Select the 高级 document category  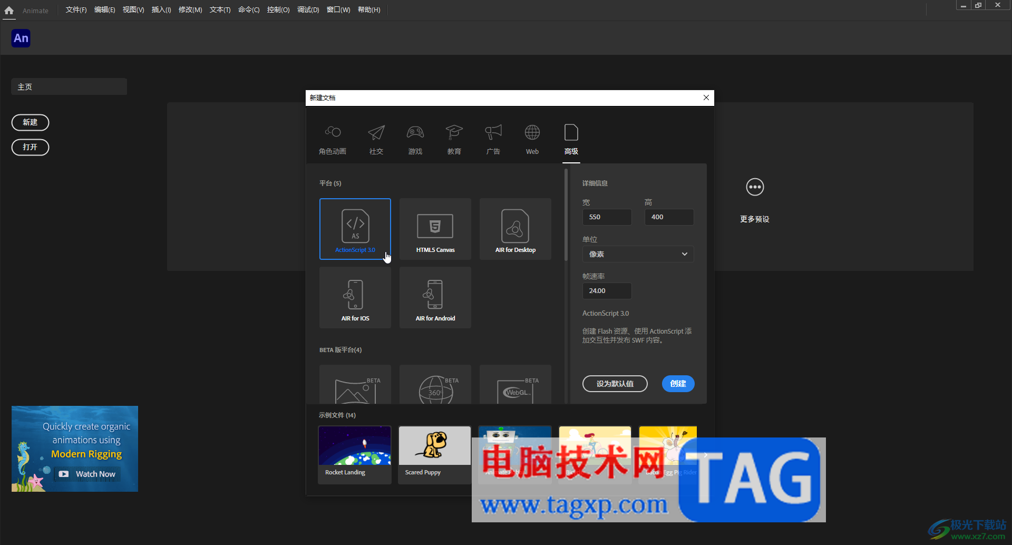pyautogui.click(x=571, y=140)
